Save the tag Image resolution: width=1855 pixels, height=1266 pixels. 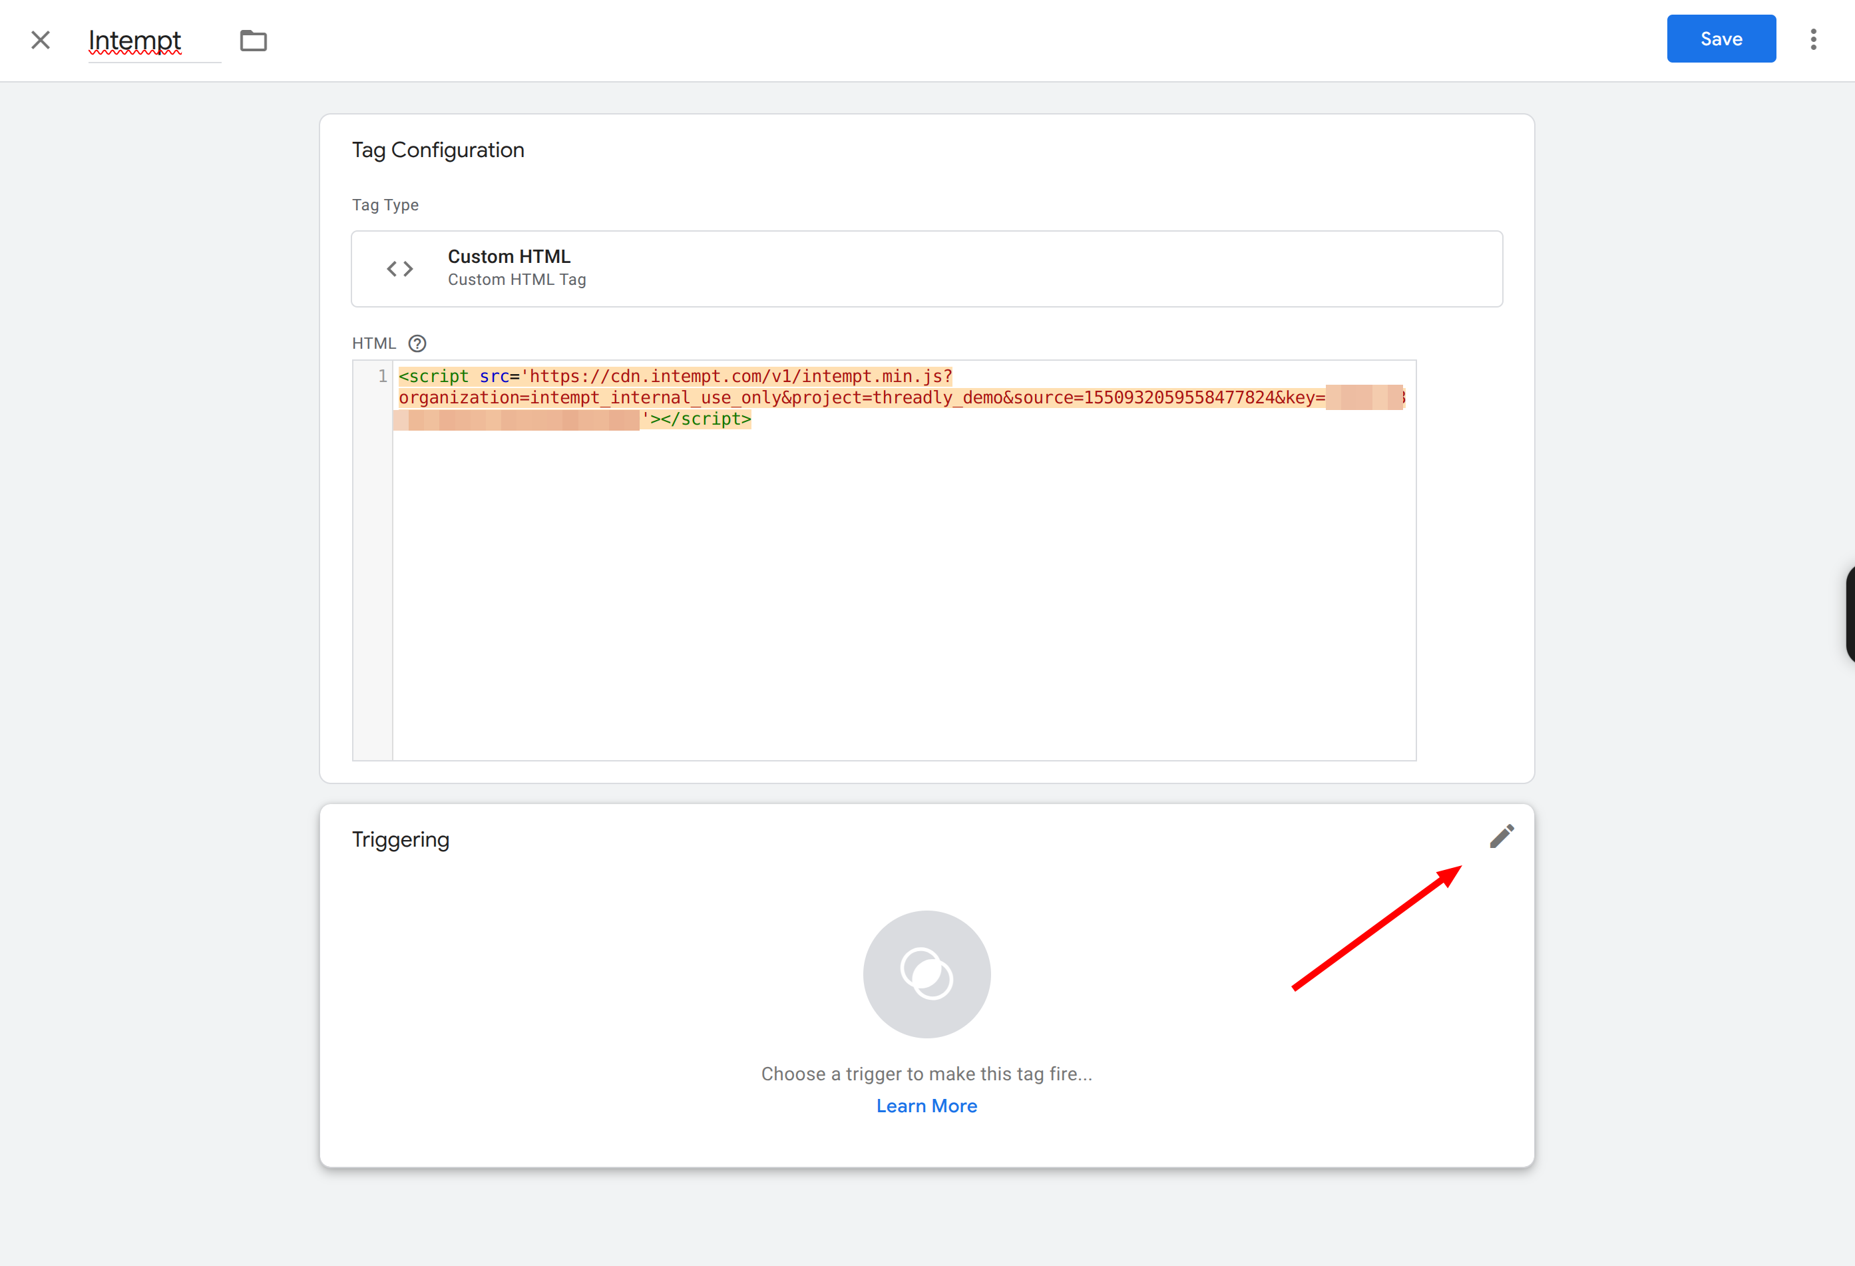point(1721,39)
